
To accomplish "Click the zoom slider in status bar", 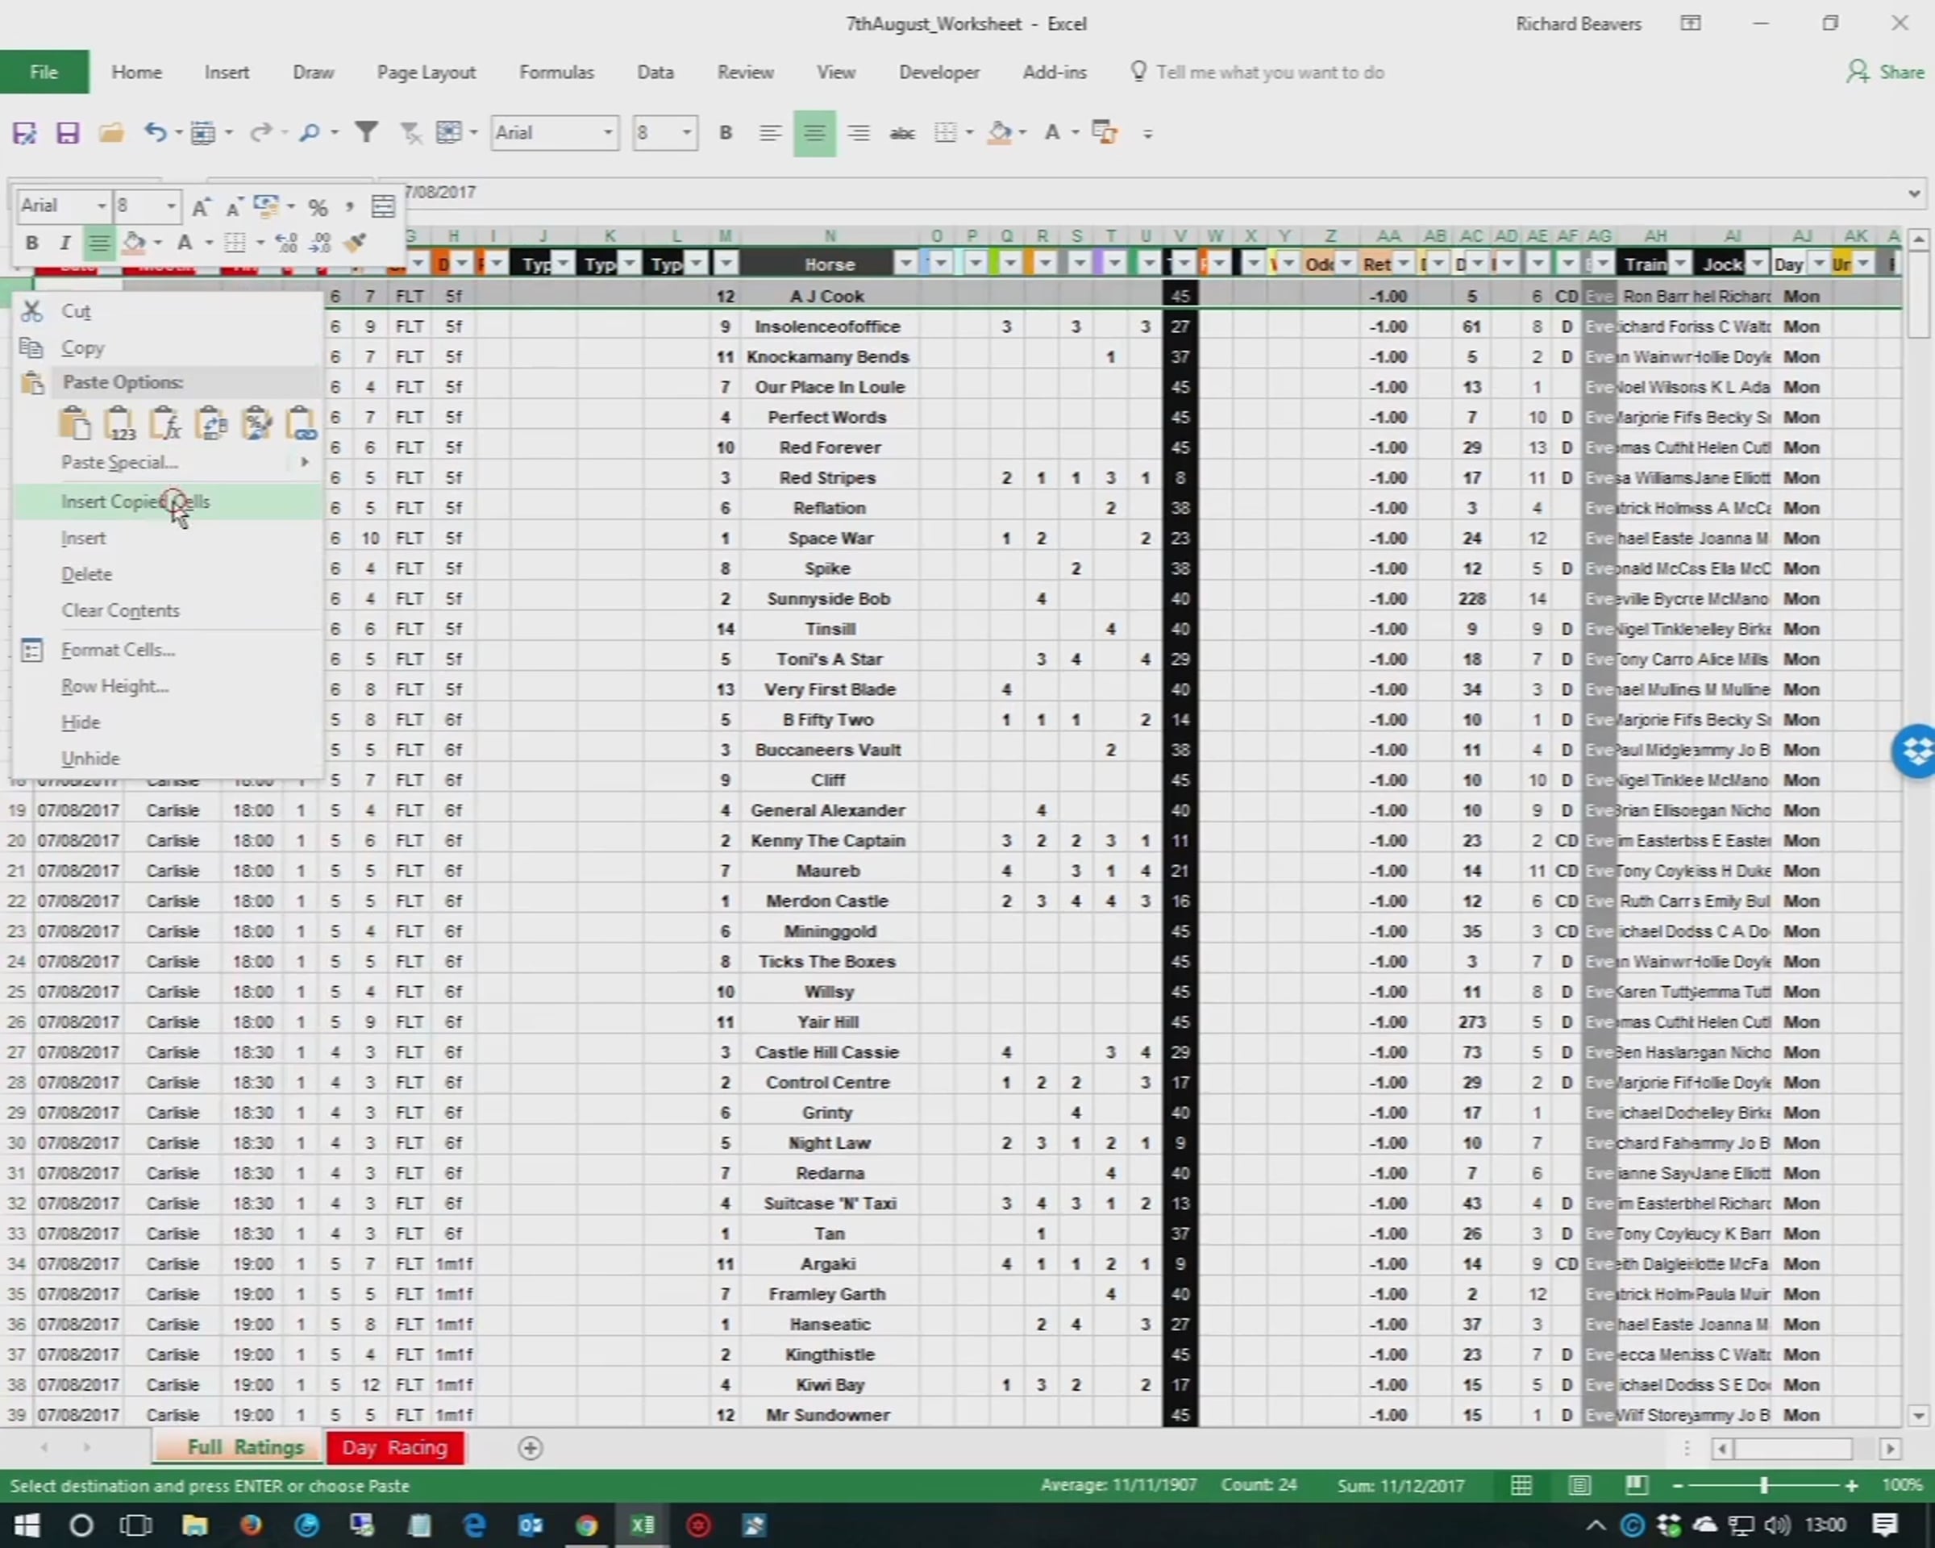I will (1763, 1486).
